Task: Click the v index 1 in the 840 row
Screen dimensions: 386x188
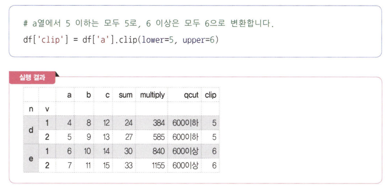Action: tap(47, 151)
